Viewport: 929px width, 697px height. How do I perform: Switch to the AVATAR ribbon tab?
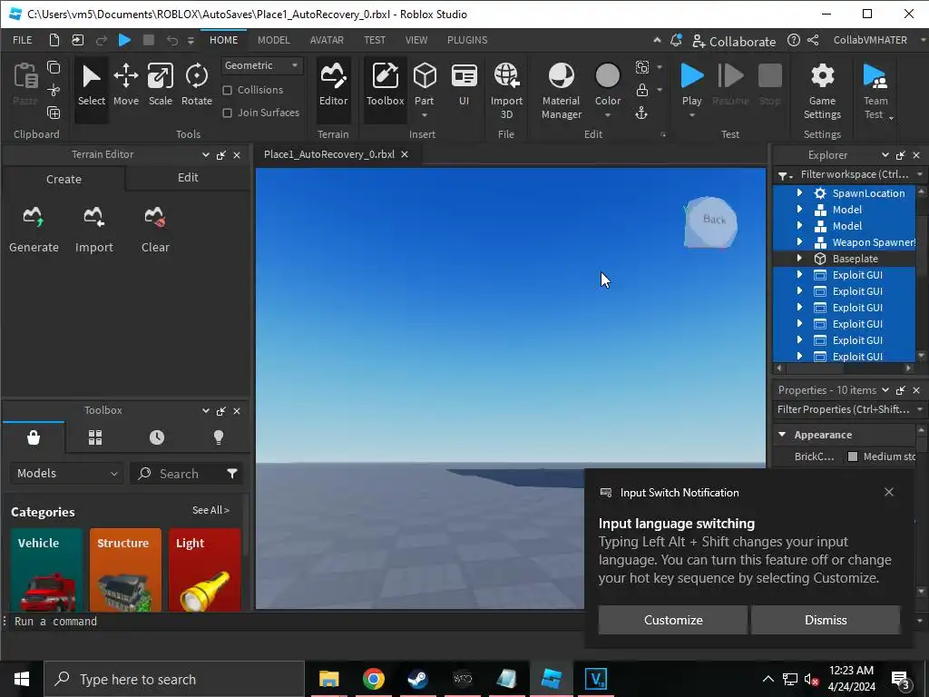(x=327, y=40)
